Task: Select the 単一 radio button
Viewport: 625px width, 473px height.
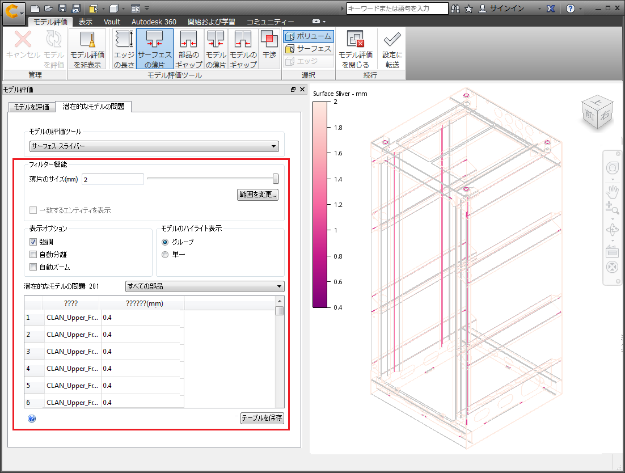Action: [165, 254]
